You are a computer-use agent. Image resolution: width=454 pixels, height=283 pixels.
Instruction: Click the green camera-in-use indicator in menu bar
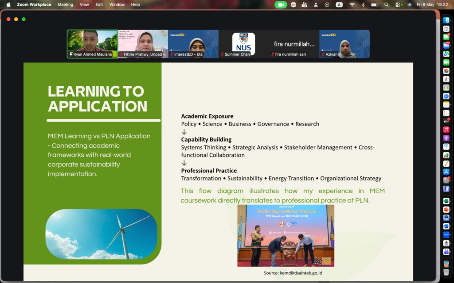(281, 4)
